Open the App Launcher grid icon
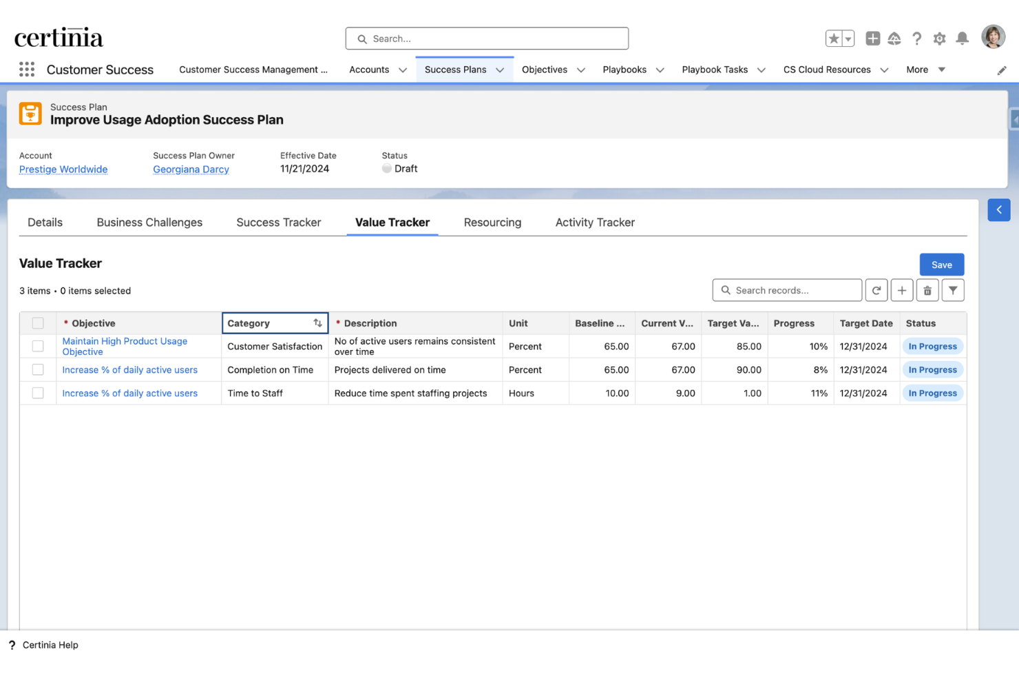Viewport: 1019px width, 680px height. click(27, 70)
